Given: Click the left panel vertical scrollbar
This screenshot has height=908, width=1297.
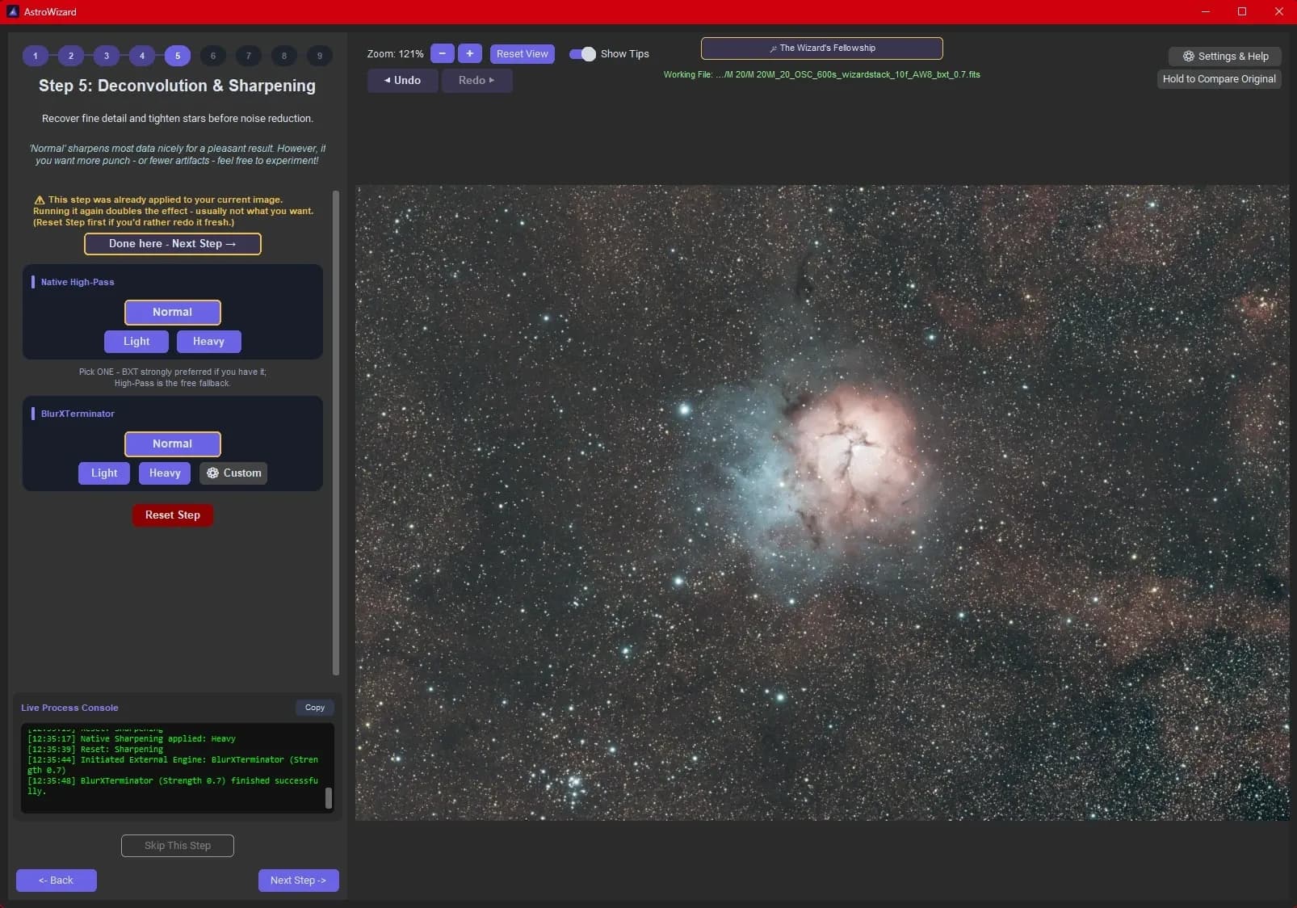Looking at the screenshot, I should 336,432.
